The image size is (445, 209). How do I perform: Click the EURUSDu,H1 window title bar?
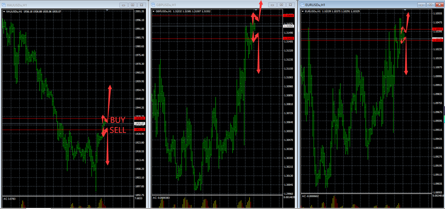click(361, 4)
